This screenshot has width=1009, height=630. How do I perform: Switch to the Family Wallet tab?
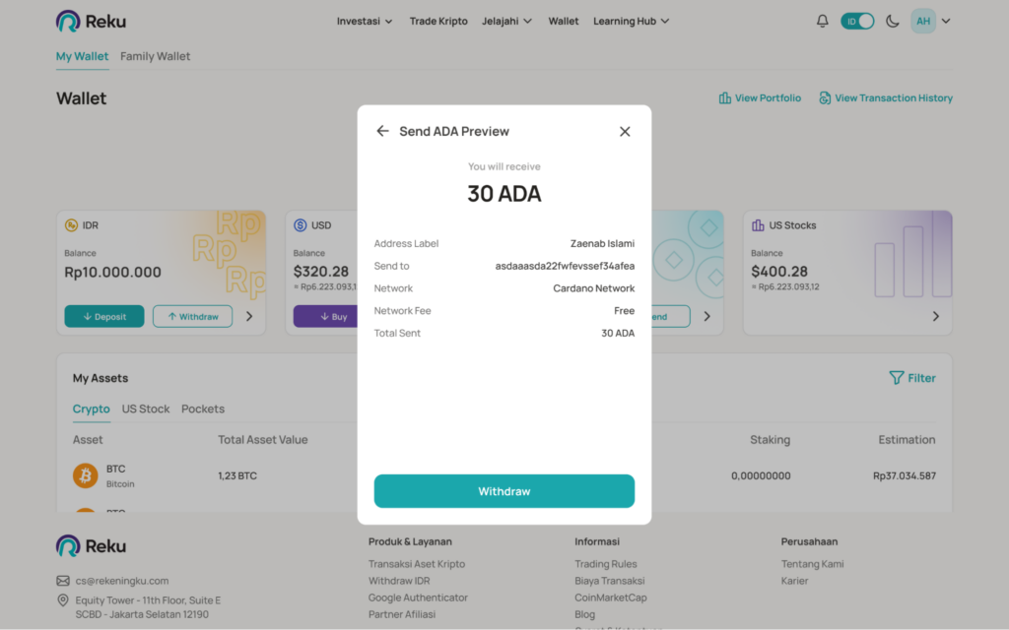click(x=156, y=56)
